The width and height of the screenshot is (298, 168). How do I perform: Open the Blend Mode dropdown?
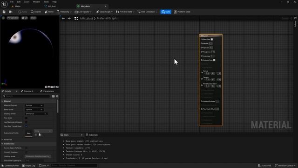point(34,110)
